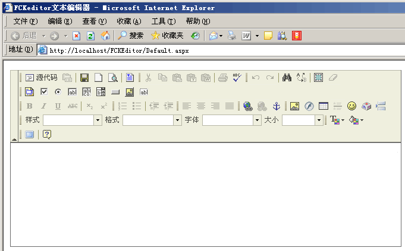Viewport: 405px width, 251px height.
Task: Toggle Italic formatting
Action: pos(43,106)
